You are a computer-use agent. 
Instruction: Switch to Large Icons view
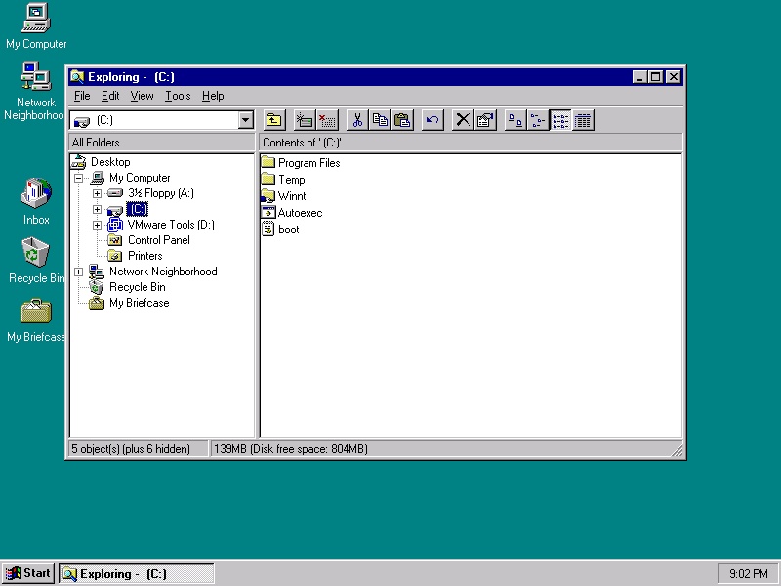(515, 120)
